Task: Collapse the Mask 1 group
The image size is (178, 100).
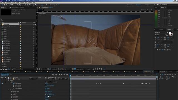Action: coord(11,82)
